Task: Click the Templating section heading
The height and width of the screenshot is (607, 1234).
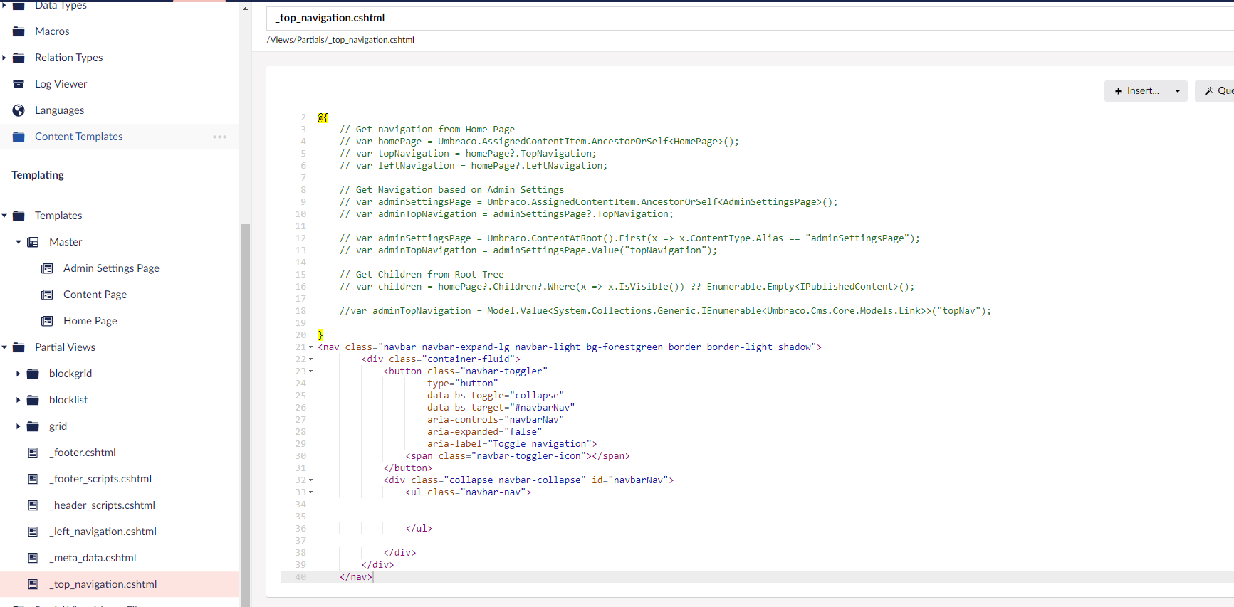Action: pos(38,175)
